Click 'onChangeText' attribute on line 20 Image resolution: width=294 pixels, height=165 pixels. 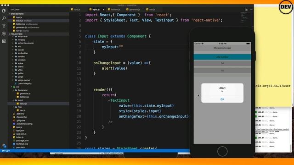pyautogui.click(x=132, y=116)
